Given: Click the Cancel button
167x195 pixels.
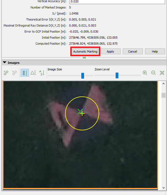Looking at the screenshot, I should [x=132, y=51].
